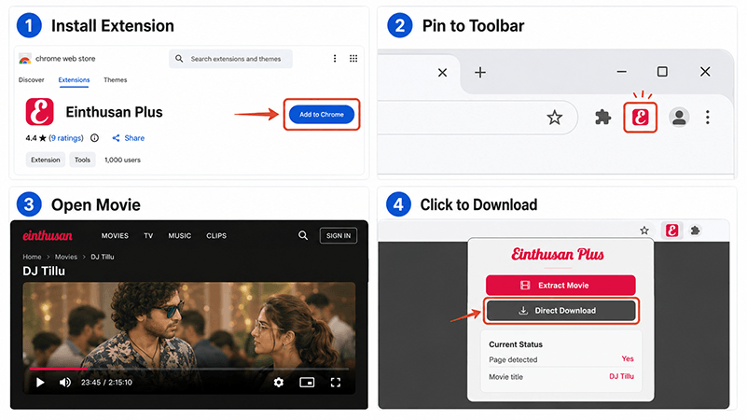
Task: Switch to the Discover tab
Action: (32, 79)
